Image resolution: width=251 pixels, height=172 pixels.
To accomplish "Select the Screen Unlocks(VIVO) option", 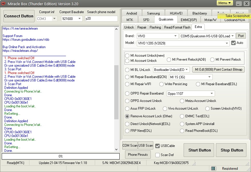I will coord(208,108).
